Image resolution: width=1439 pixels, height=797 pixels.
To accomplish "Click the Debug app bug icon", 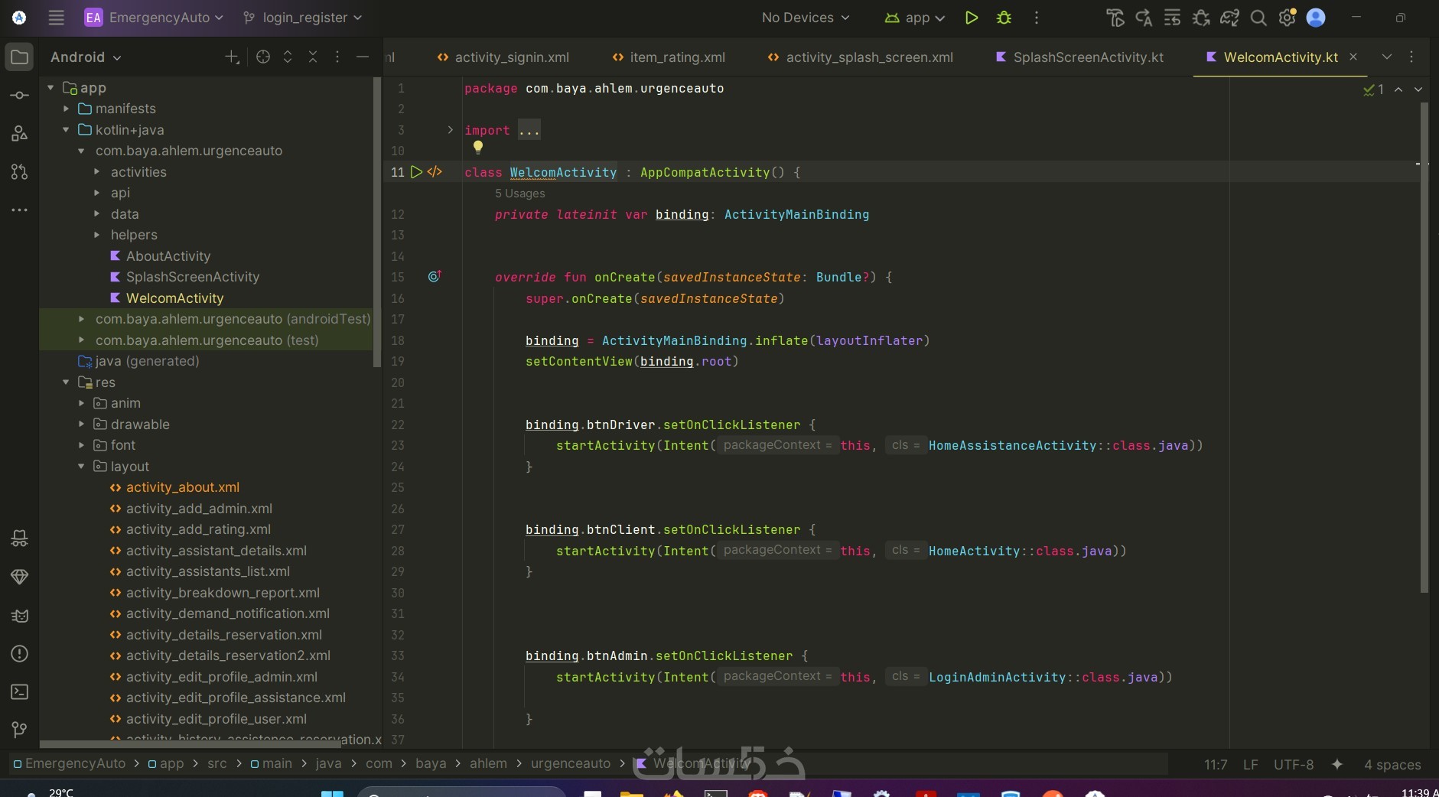I will 1004,18.
